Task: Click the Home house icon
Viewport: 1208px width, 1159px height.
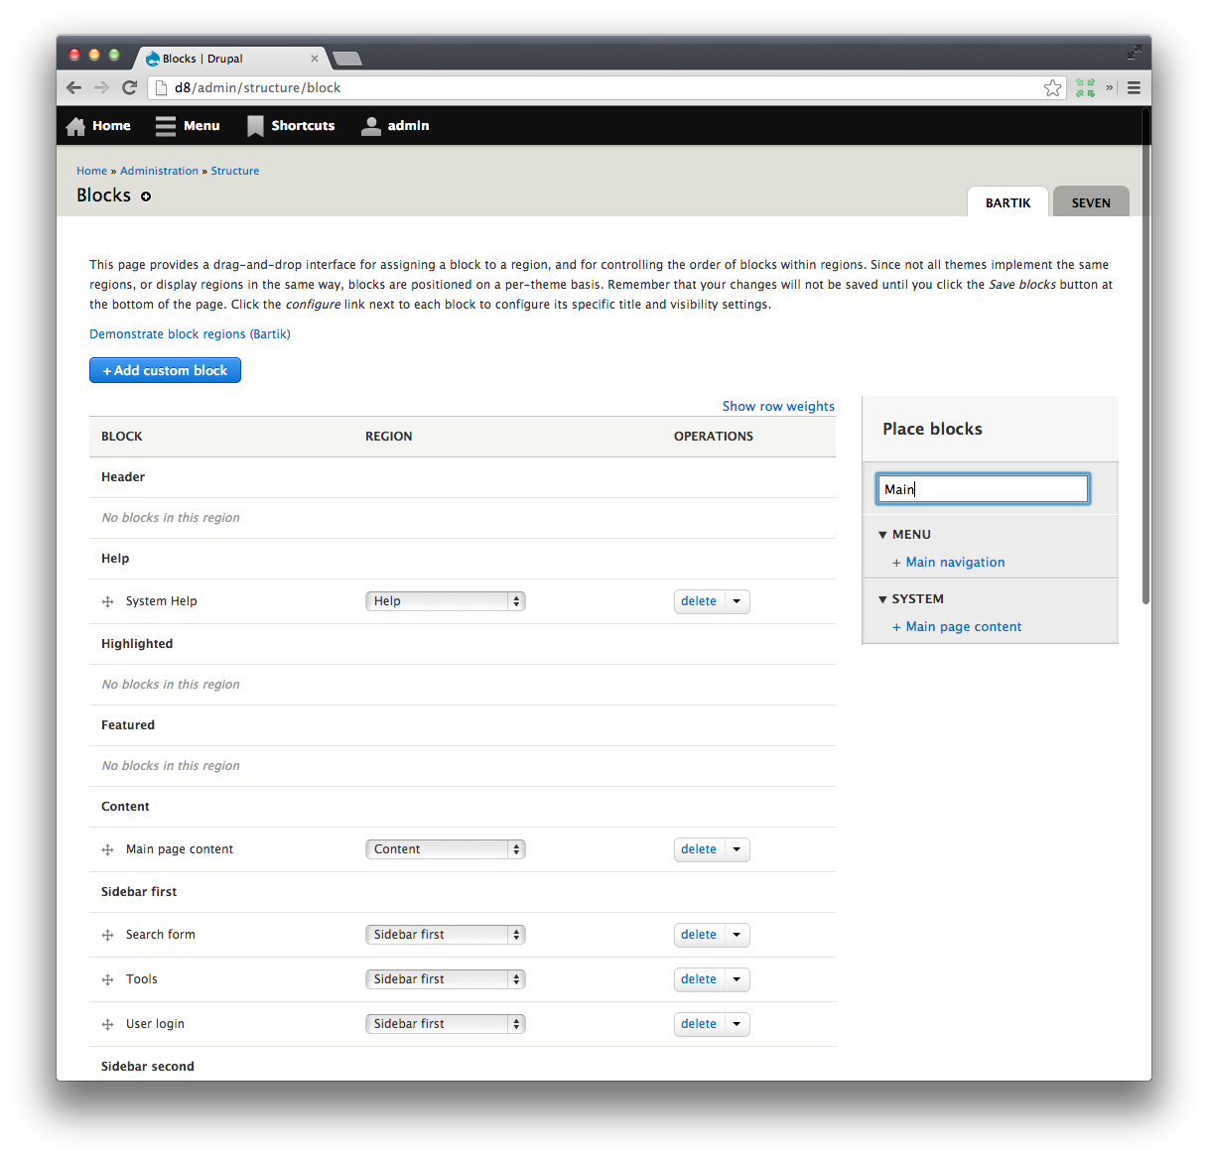Action: point(75,126)
